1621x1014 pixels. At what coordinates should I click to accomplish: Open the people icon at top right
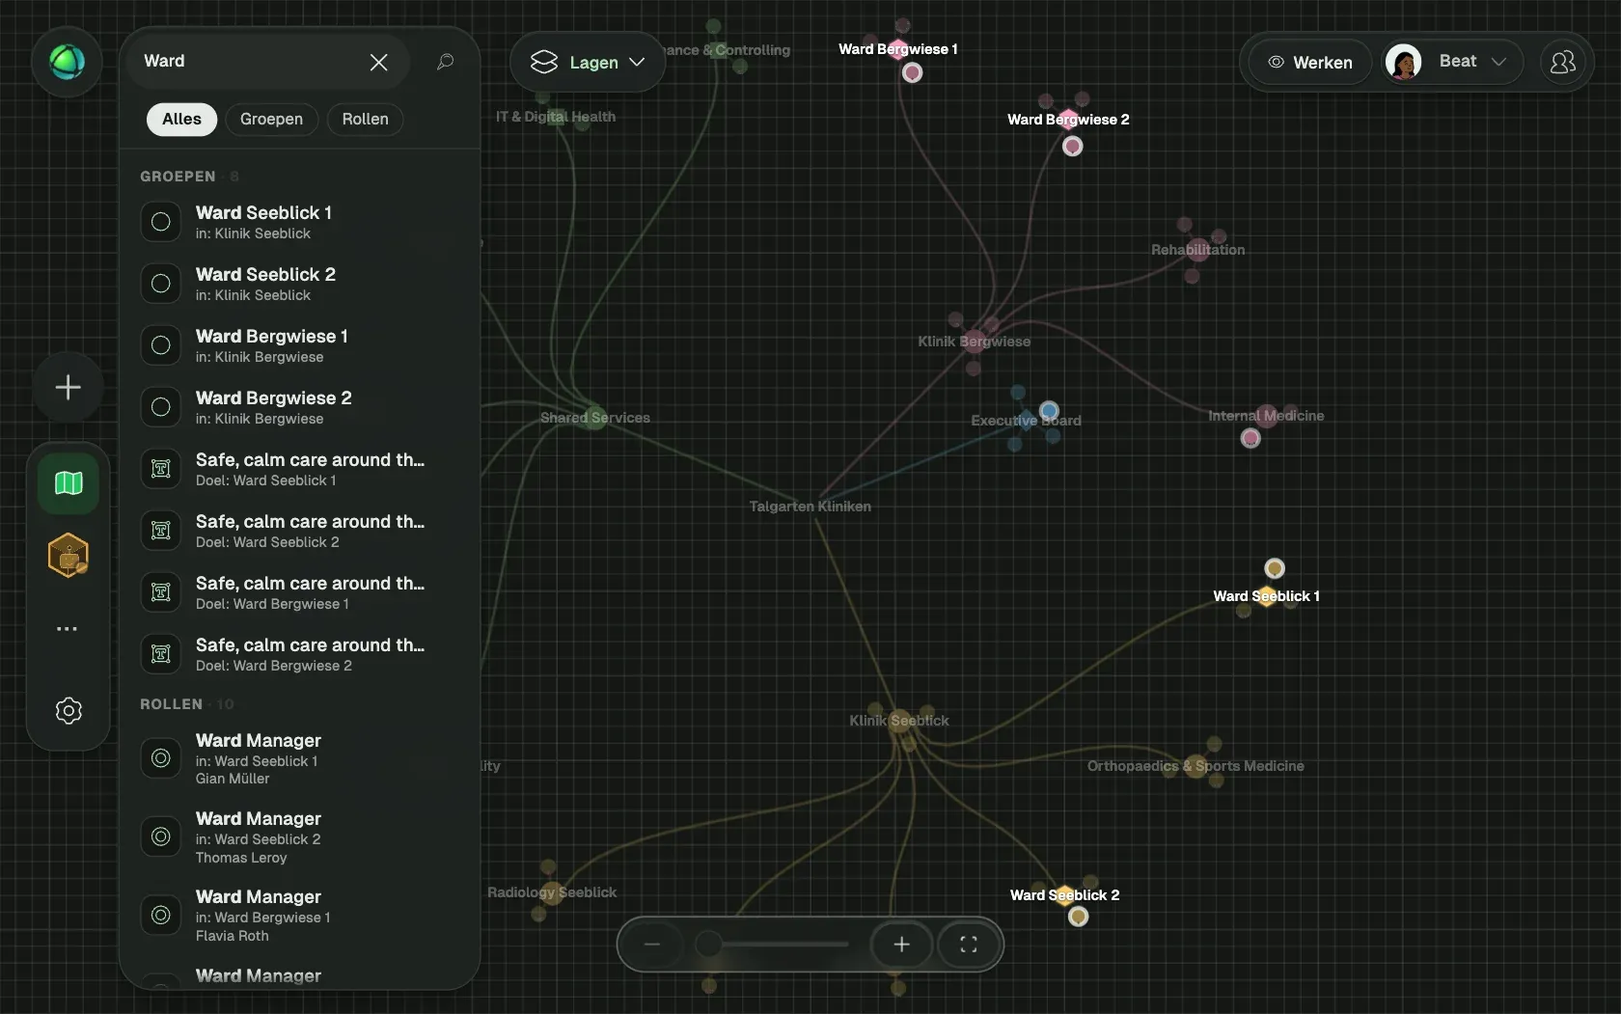(x=1562, y=63)
